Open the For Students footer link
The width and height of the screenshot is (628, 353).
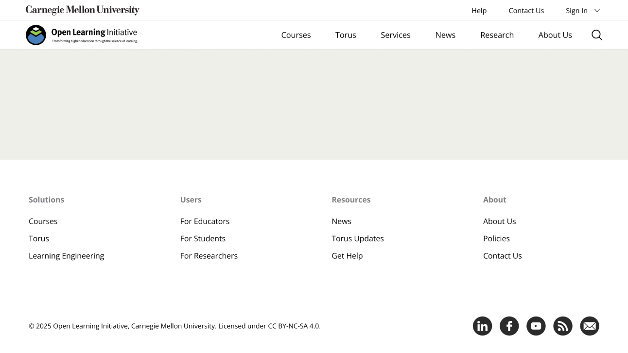203,239
